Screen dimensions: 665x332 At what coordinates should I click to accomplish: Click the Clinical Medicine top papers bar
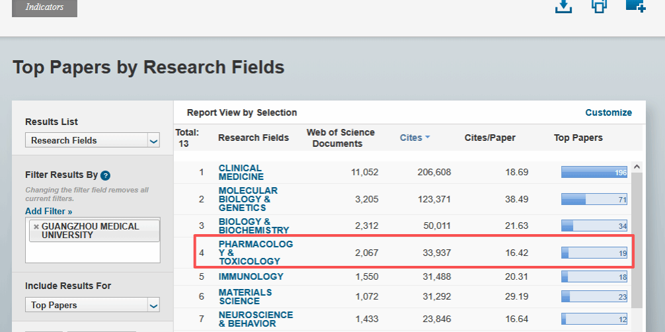[x=594, y=173]
